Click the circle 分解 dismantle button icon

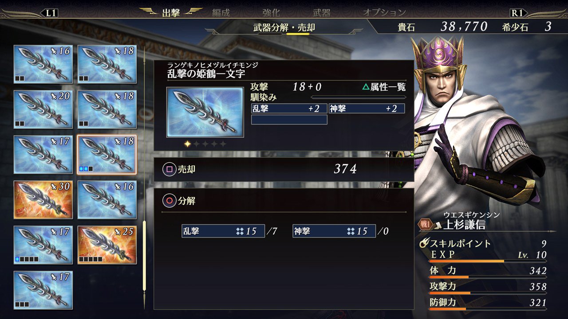(x=169, y=201)
